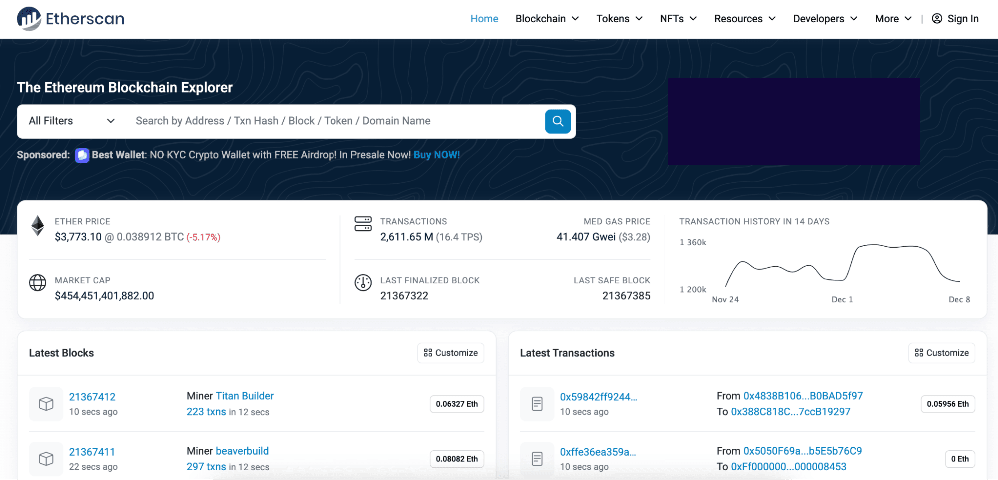Open miner Titan Builder

[x=245, y=396]
